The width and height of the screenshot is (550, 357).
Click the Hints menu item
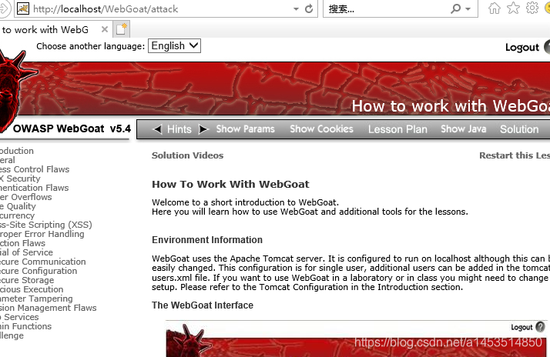[179, 129]
